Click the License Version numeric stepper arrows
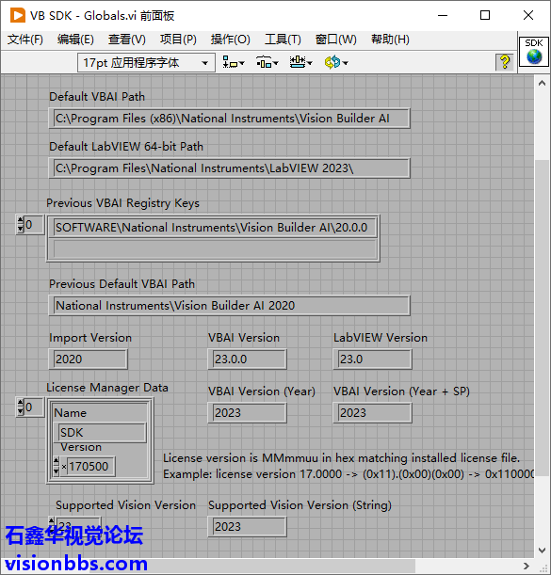Image resolution: width=551 pixels, height=575 pixels. [57, 466]
